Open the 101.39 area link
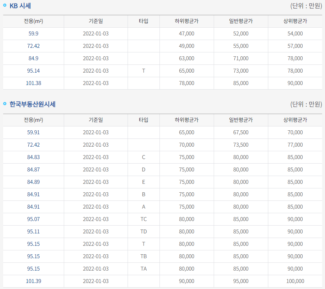 tap(33, 281)
